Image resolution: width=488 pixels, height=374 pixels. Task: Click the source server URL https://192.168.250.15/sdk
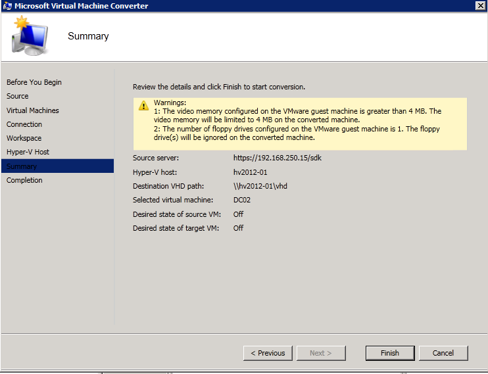coord(278,158)
